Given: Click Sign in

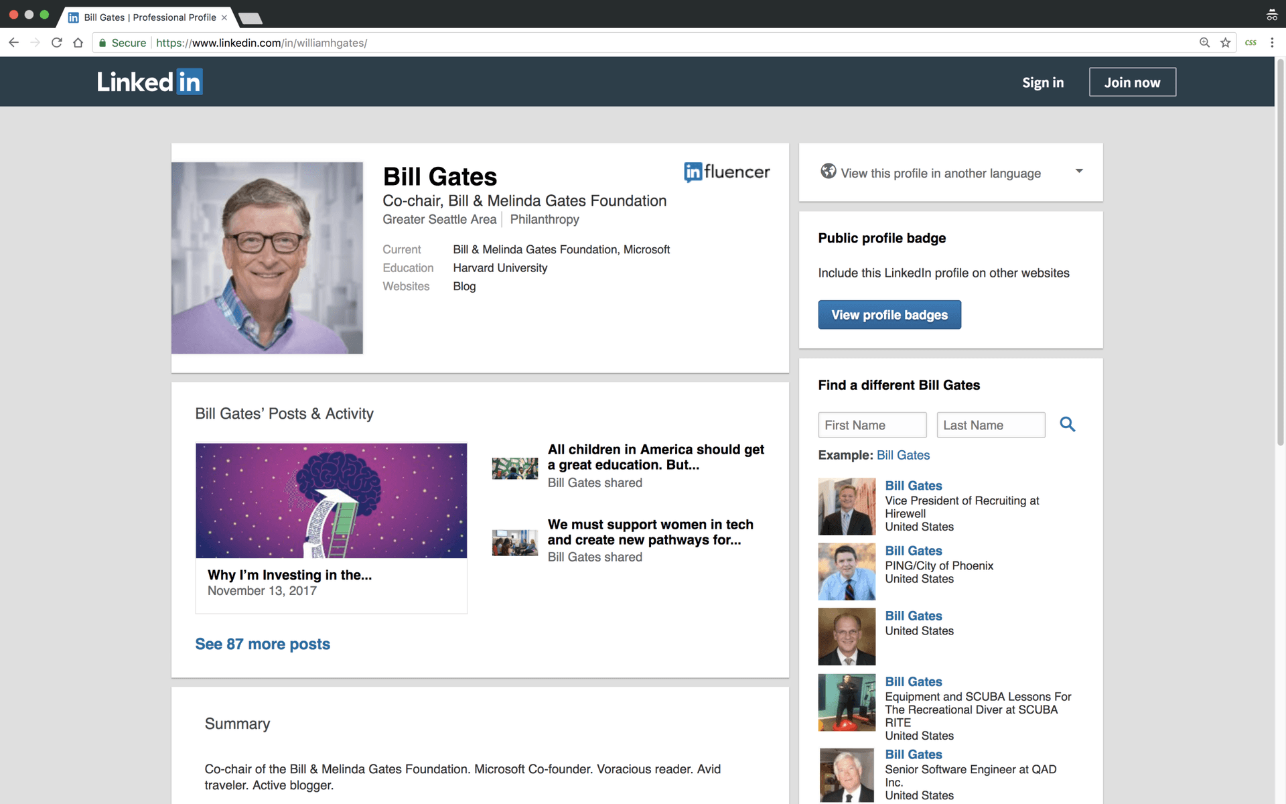Looking at the screenshot, I should point(1042,82).
